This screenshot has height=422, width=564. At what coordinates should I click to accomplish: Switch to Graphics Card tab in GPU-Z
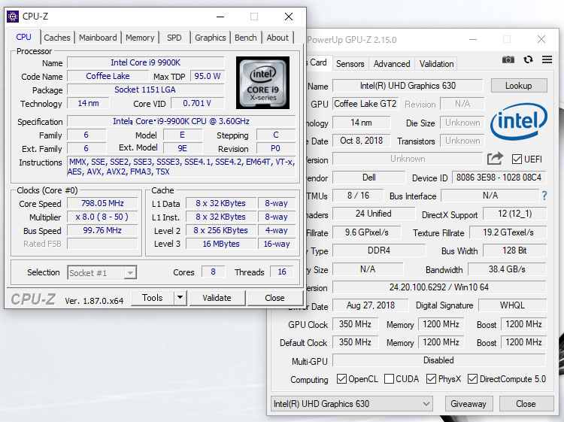(x=318, y=62)
